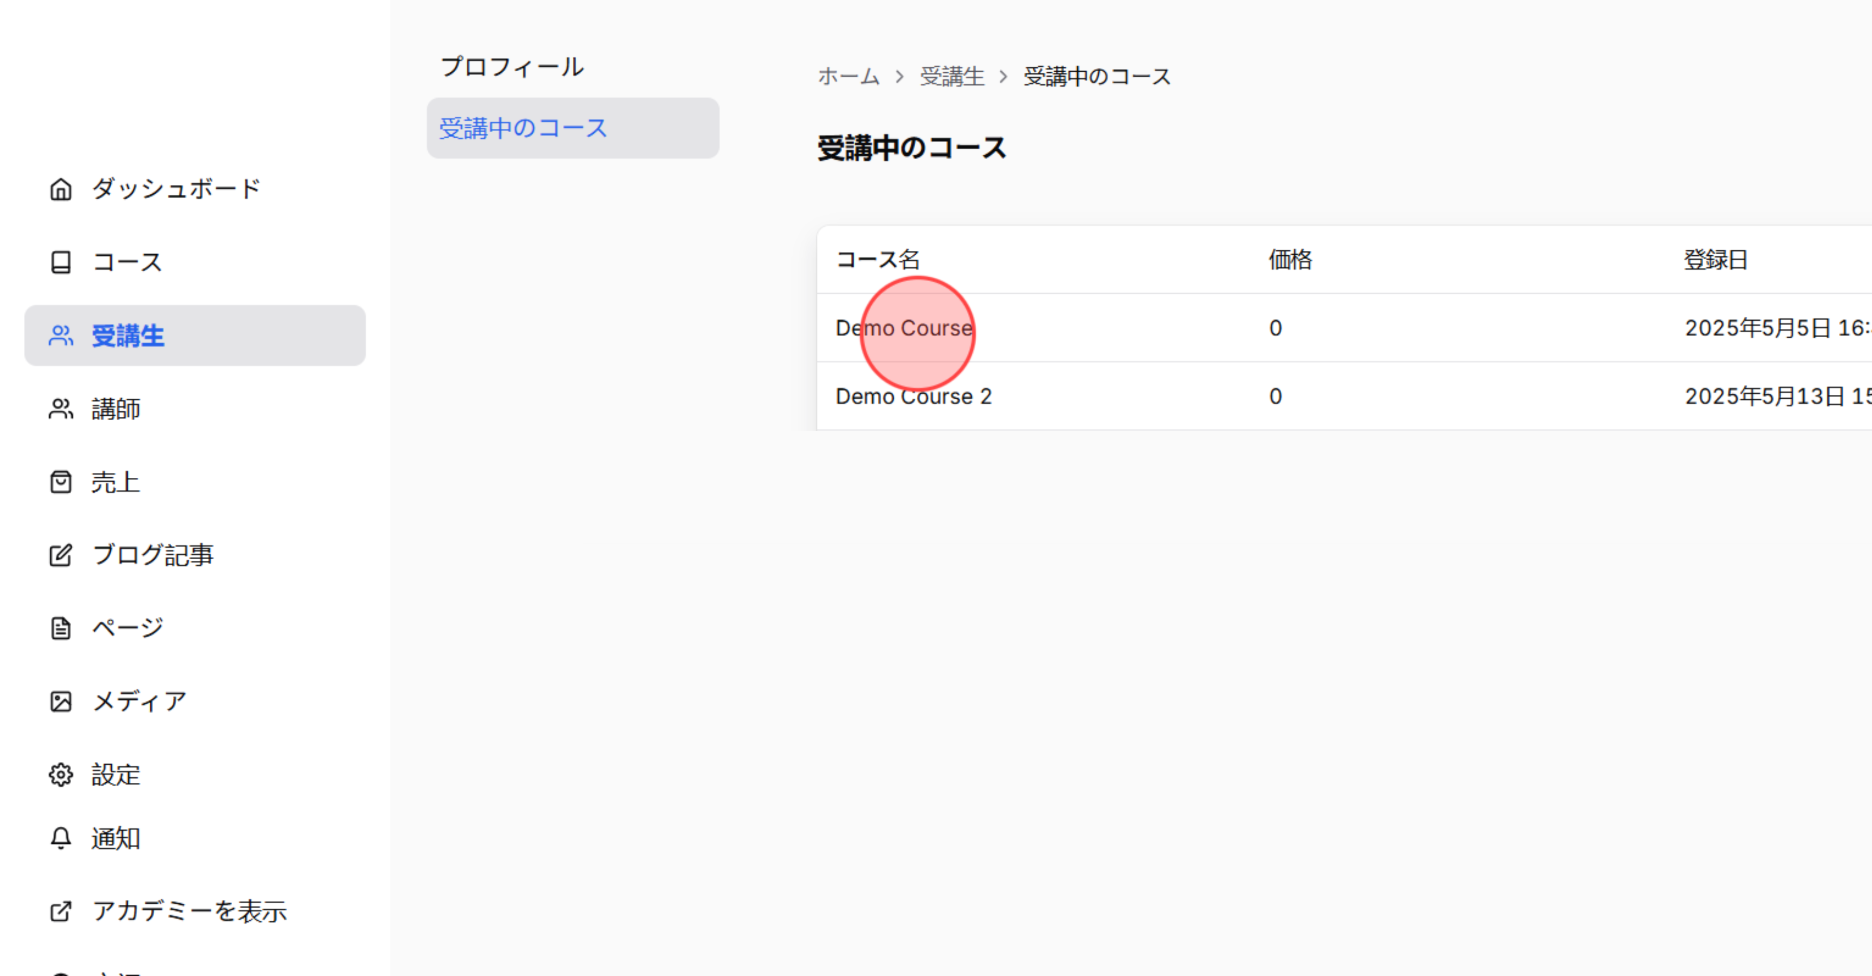
Task: Open the 講師 instructors icon
Action: pyautogui.click(x=60, y=408)
